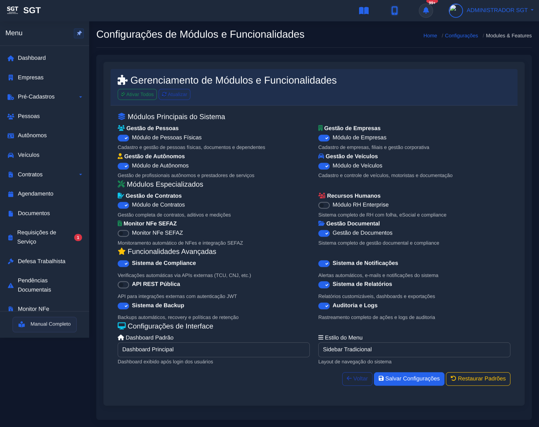Screen dimensions: 539x427
Task: Disable the Sistema de Backup switch
Action: tap(123, 306)
